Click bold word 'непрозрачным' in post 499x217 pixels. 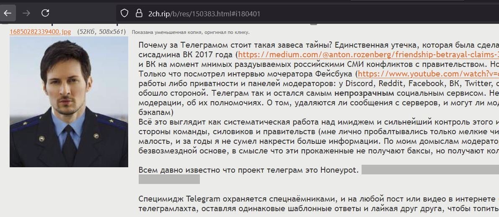pos(364,94)
